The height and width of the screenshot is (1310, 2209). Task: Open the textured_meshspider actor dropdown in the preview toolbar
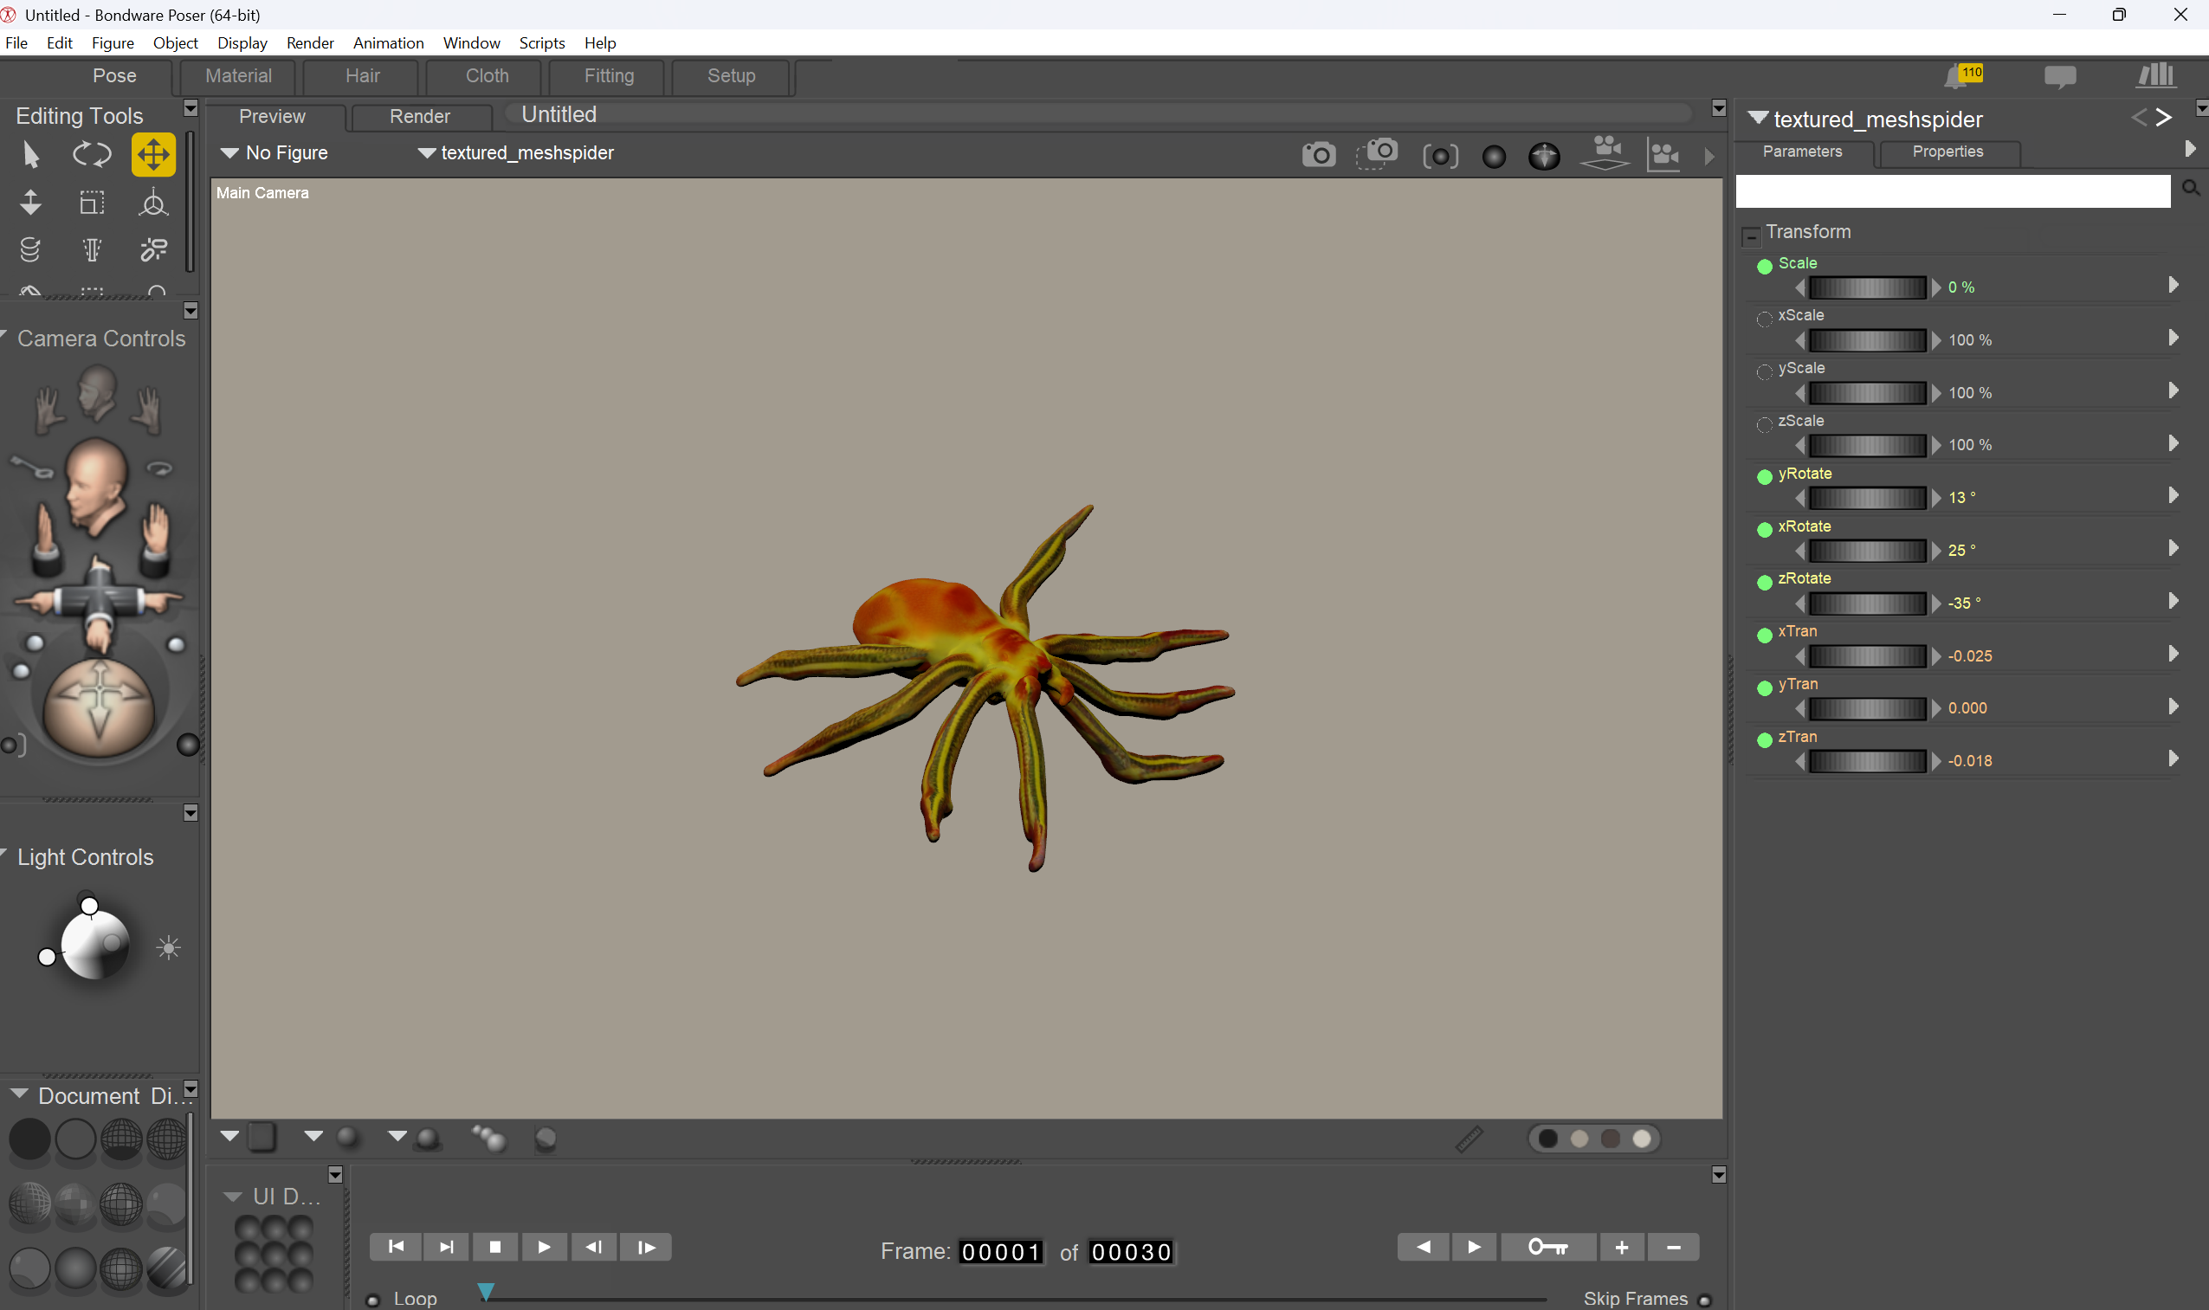(x=515, y=152)
